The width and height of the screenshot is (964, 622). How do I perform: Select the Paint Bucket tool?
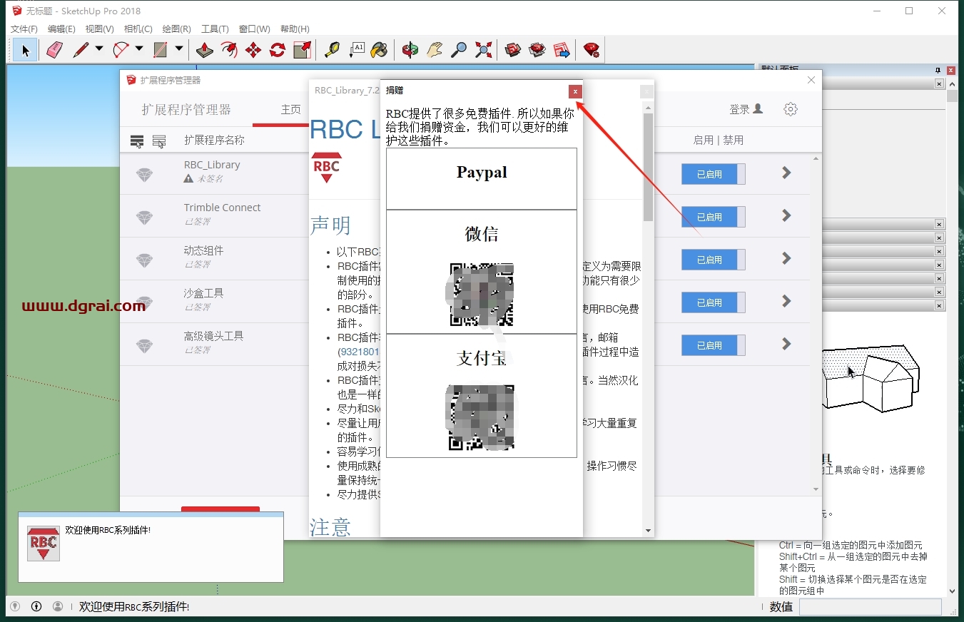(380, 50)
